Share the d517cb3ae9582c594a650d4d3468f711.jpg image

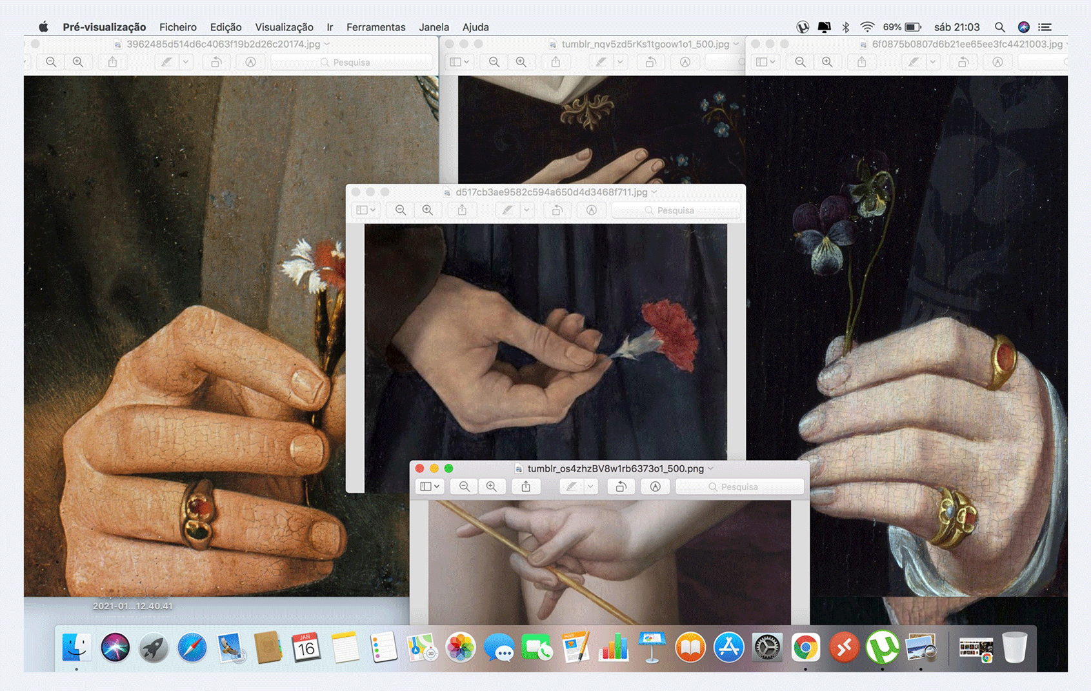[x=462, y=210]
